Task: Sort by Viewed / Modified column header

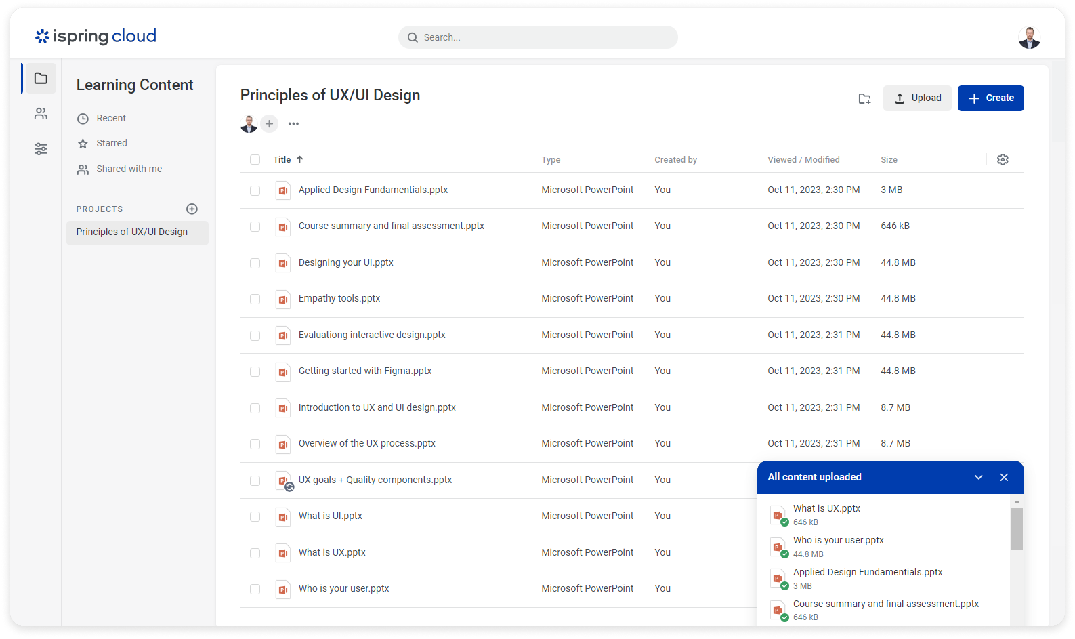Action: click(x=803, y=160)
